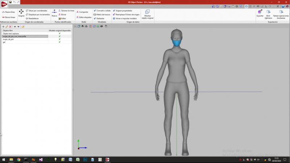The width and height of the screenshot is (290, 163).
Task: Select mujer_de_pie in the object list
Action: tap(8, 39)
